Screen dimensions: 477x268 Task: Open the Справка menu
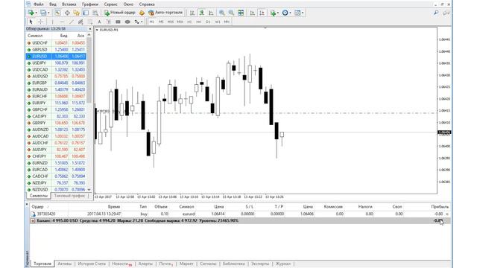[x=147, y=4]
